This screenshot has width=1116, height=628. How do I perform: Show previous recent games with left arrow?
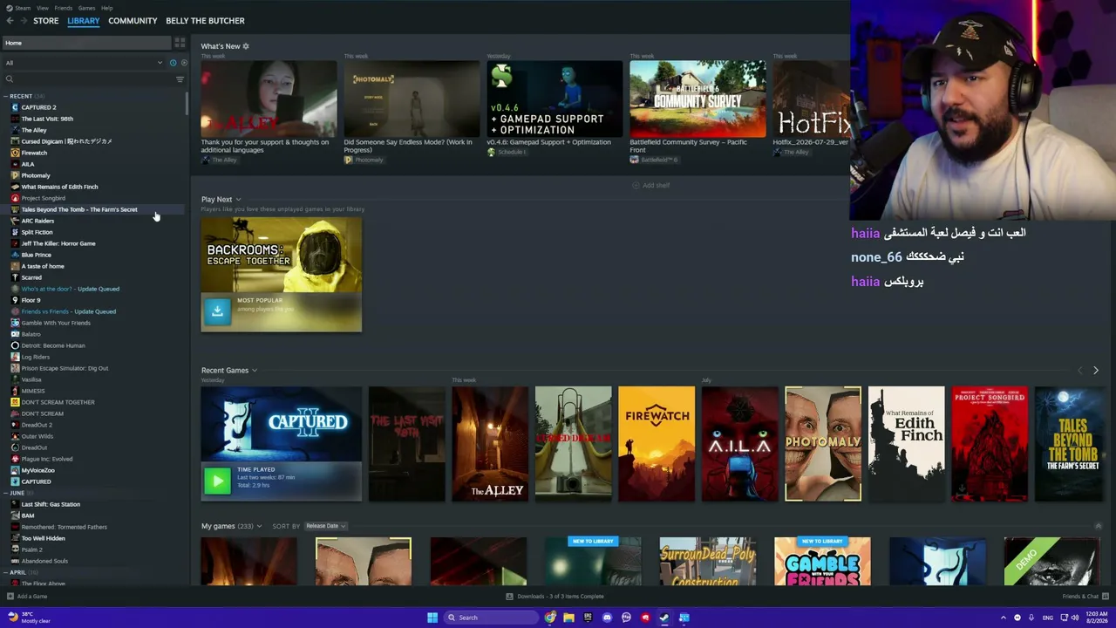pos(1080,371)
